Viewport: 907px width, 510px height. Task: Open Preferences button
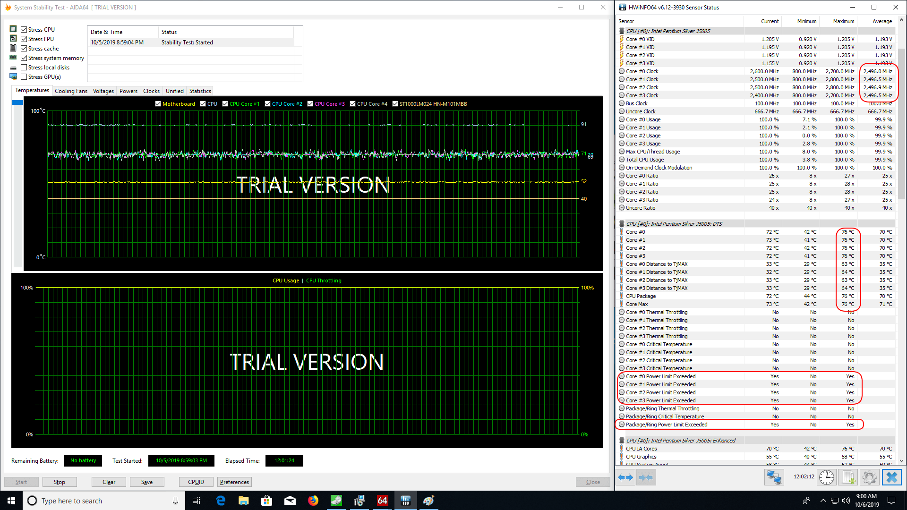coord(234,482)
